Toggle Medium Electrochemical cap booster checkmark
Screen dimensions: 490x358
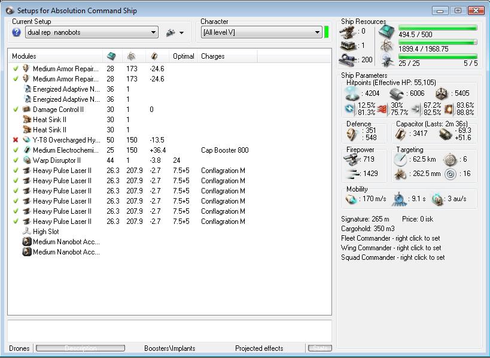point(16,150)
